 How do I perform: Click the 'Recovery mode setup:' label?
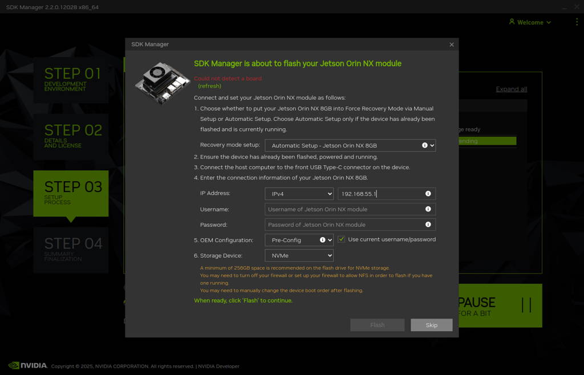tap(230, 145)
